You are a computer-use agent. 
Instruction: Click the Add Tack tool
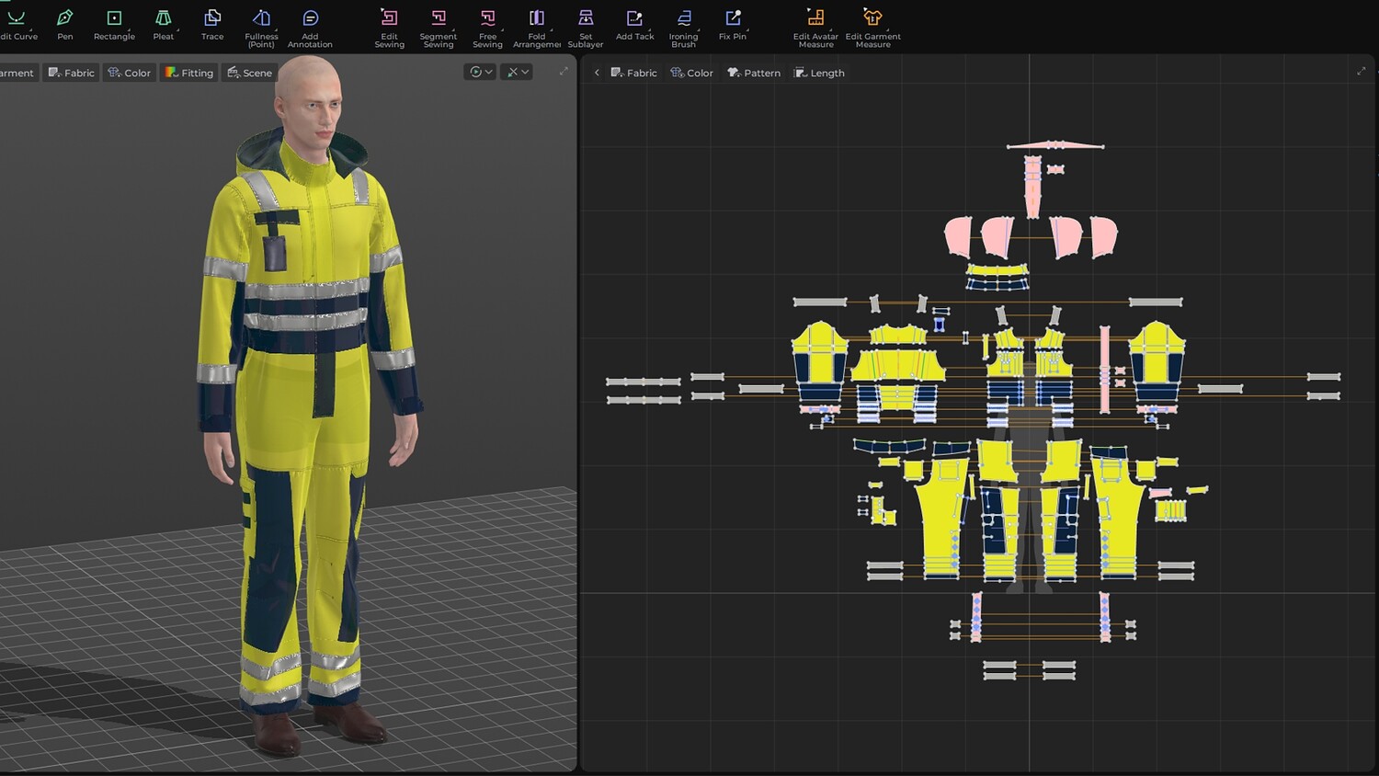click(634, 25)
